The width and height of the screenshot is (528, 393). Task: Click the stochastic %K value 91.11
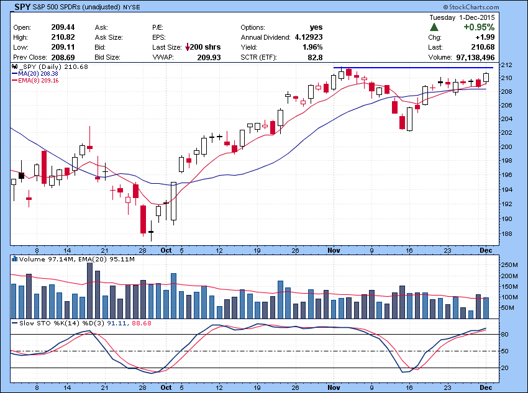click(x=117, y=323)
